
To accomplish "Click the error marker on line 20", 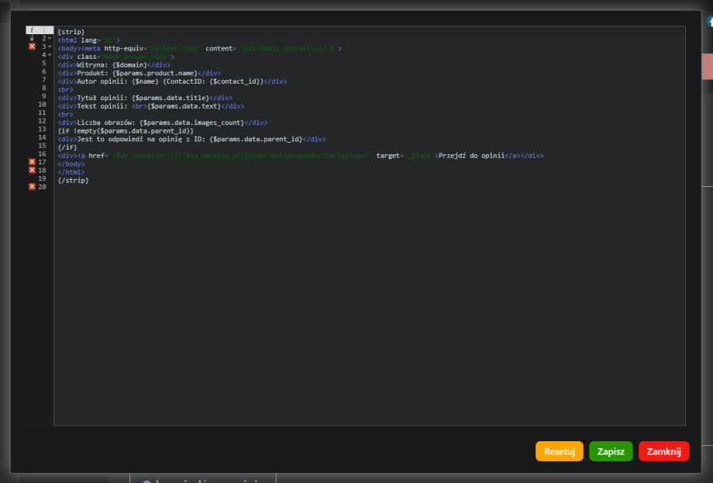I will [x=32, y=187].
